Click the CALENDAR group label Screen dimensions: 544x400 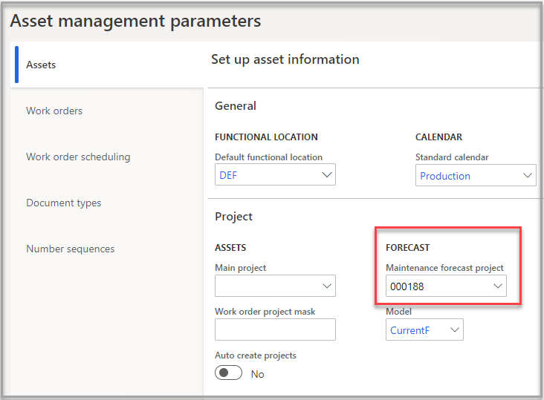pos(439,137)
